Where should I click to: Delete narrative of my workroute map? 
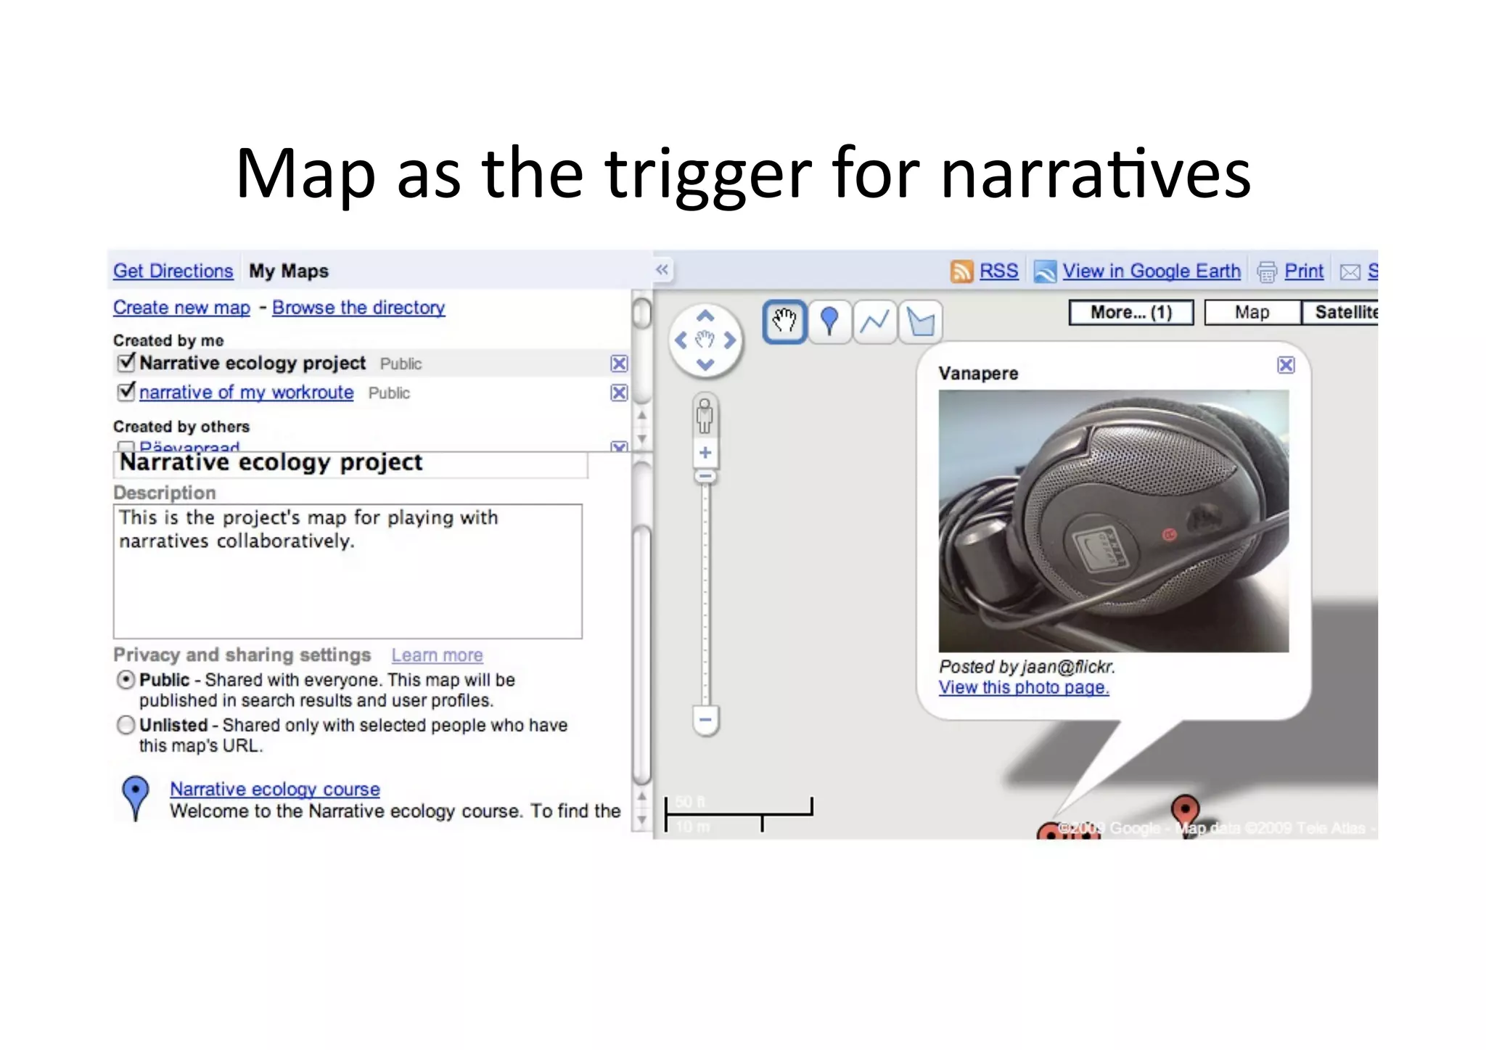(x=619, y=393)
